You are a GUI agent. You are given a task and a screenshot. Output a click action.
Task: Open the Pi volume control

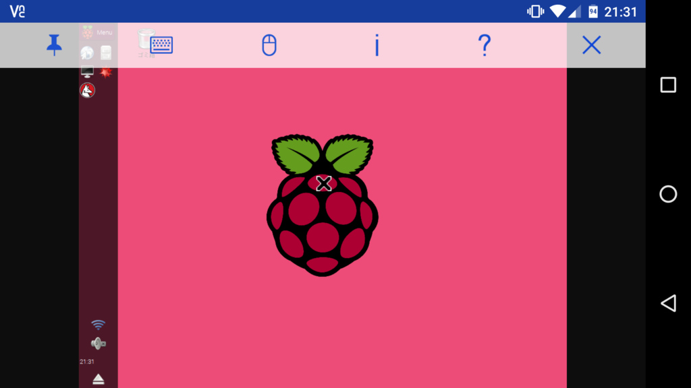click(98, 343)
